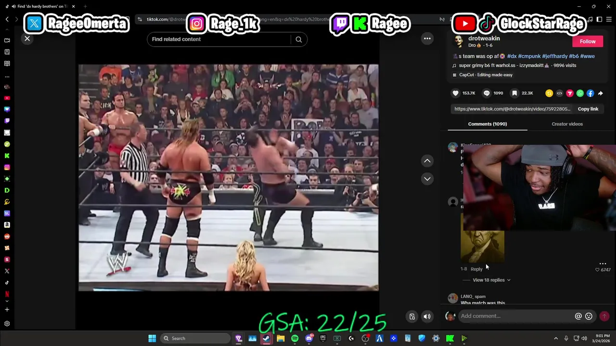Open the Windows Start menu
The image size is (616, 346).
coord(152,338)
